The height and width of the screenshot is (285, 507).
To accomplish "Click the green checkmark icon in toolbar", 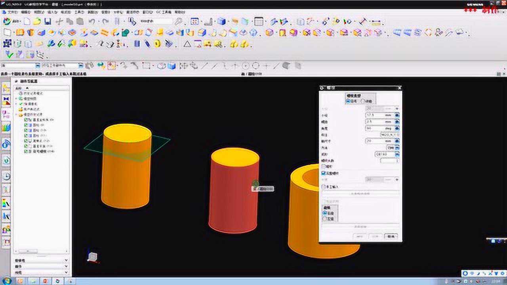I will point(9,55).
